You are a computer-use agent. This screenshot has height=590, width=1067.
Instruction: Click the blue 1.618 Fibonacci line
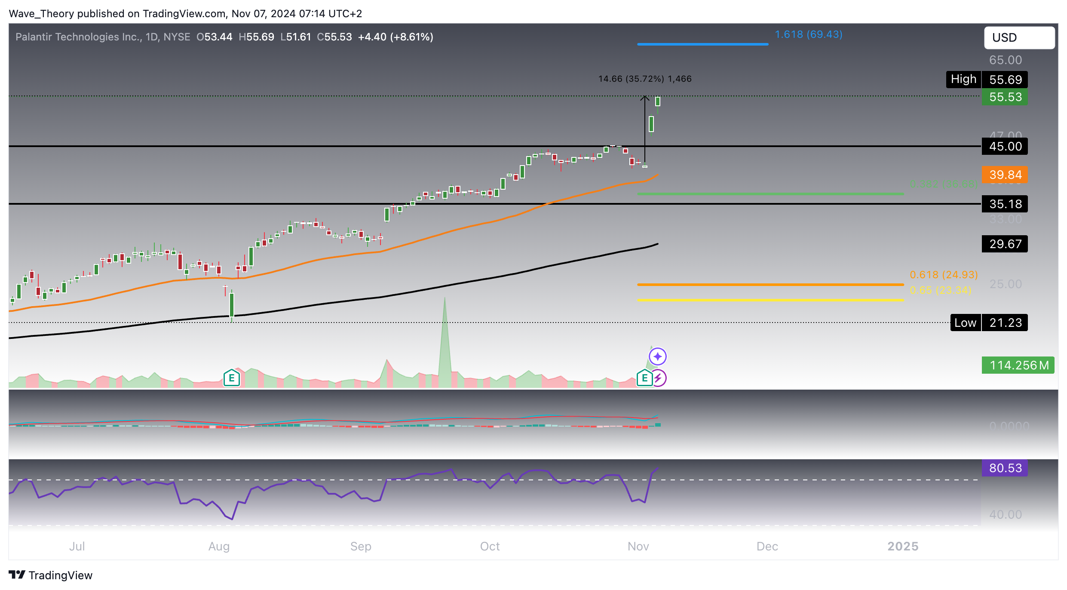coord(702,44)
